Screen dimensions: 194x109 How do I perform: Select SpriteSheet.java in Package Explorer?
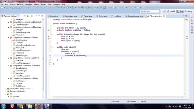click(22, 55)
